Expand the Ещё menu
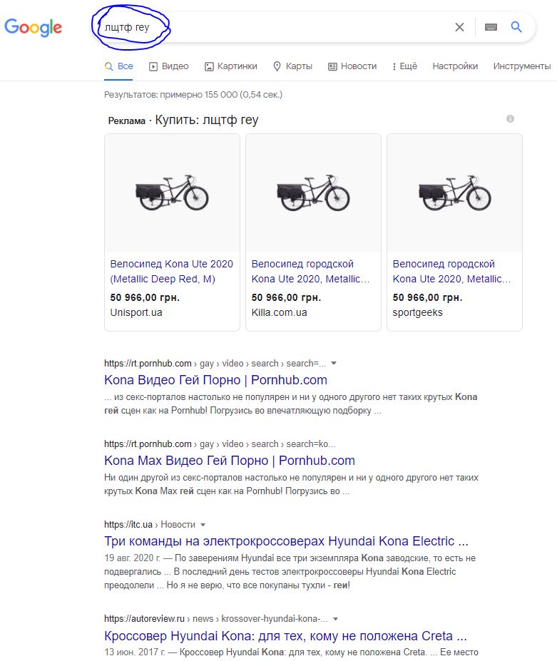 (404, 66)
